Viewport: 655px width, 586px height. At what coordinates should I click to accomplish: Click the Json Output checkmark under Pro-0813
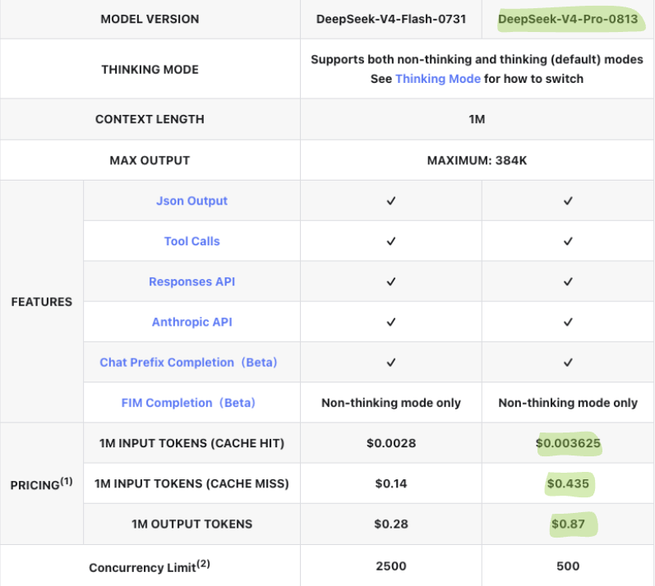pos(568,201)
